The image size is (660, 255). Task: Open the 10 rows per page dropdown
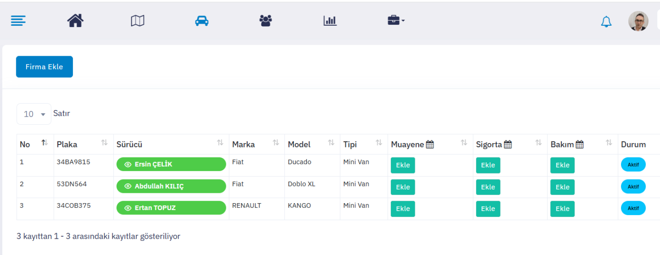tap(34, 114)
